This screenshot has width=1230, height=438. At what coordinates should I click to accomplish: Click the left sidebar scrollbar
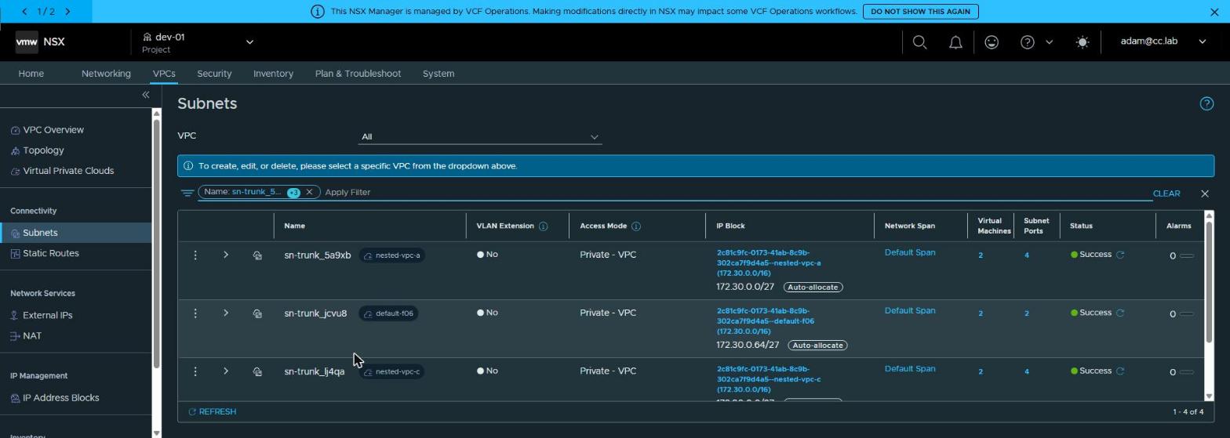(157, 243)
